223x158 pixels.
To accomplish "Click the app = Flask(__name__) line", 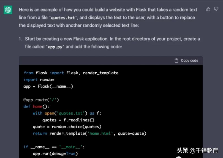I will click(x=48, y=86).
